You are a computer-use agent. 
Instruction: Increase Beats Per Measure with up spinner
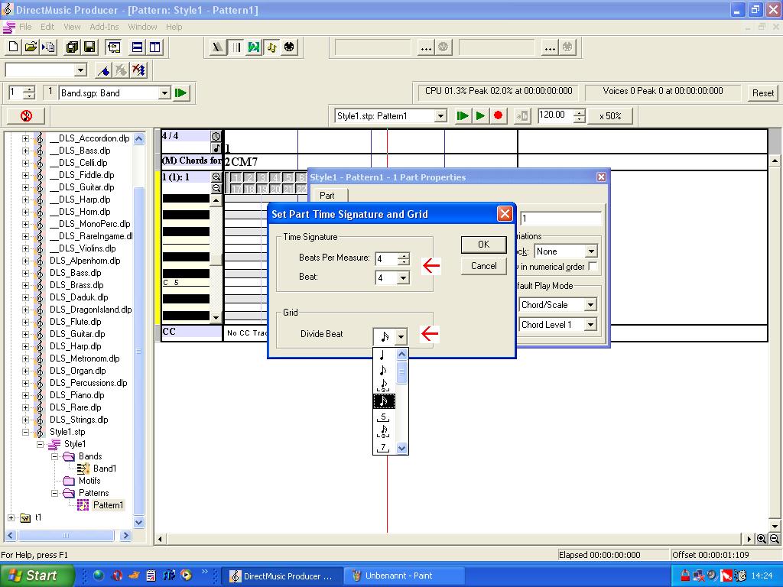click(404, 255)
